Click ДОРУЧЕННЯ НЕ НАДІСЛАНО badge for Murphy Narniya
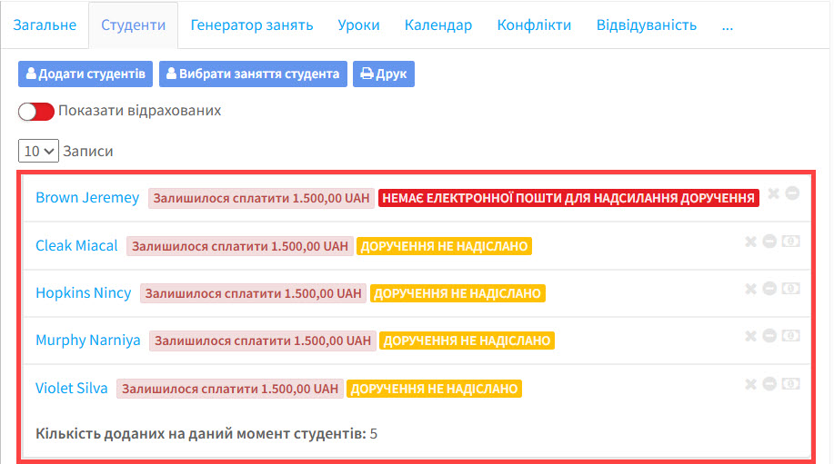Image resolution: width=834 pixels, height=464 pixels. coord(467,341)
